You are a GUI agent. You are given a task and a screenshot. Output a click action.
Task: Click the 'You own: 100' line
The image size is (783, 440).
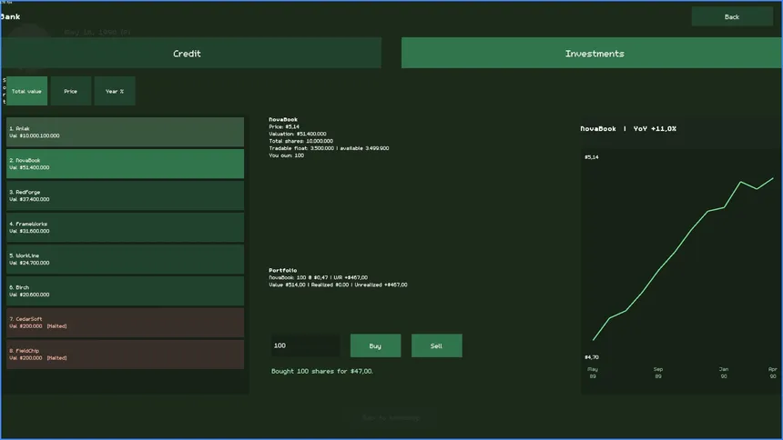pyautogui.click(x=286, y=155)
